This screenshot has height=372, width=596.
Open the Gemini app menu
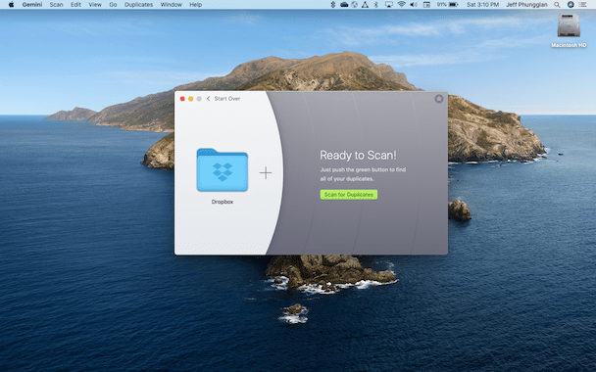32,5
